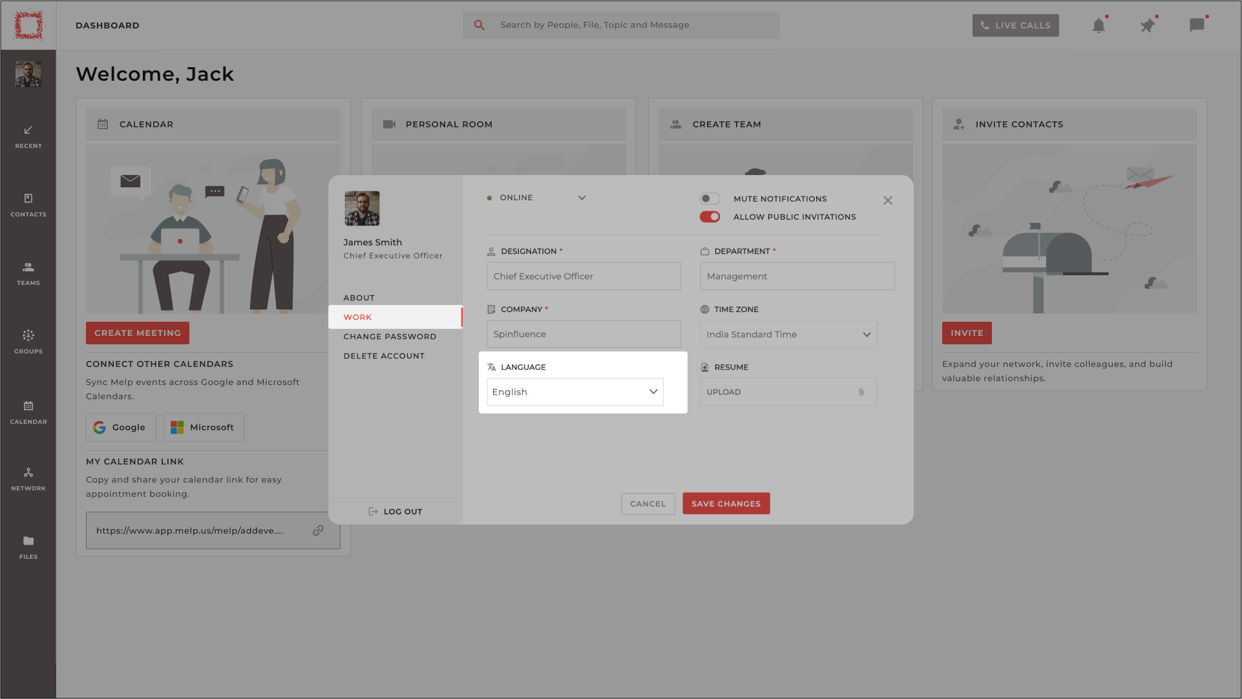The height and width of the screenshot is (699, 1242).
Task: Select Delete Account tab
Action: [x=384, y=356]
